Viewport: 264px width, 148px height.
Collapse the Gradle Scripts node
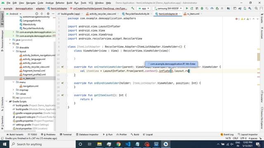coord(7,102)
